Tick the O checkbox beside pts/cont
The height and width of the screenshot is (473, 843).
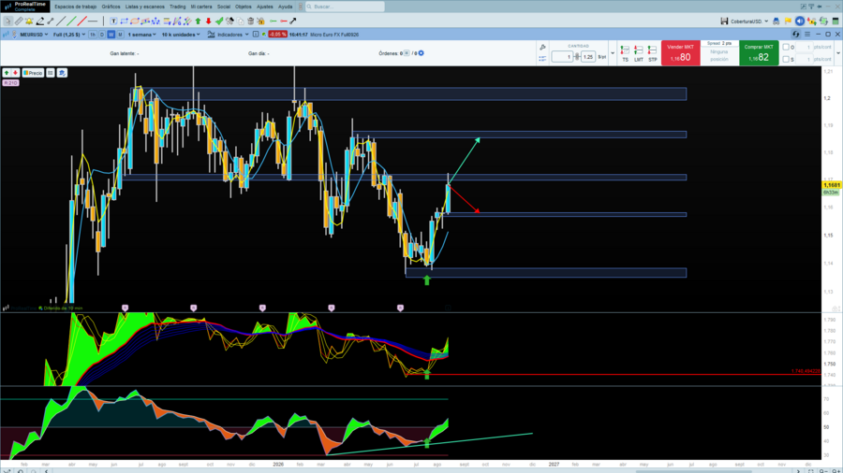click(x=786, y=47)
